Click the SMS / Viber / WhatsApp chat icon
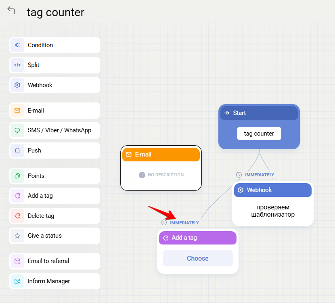Screen dimensions: 335x303 [17, 130]
